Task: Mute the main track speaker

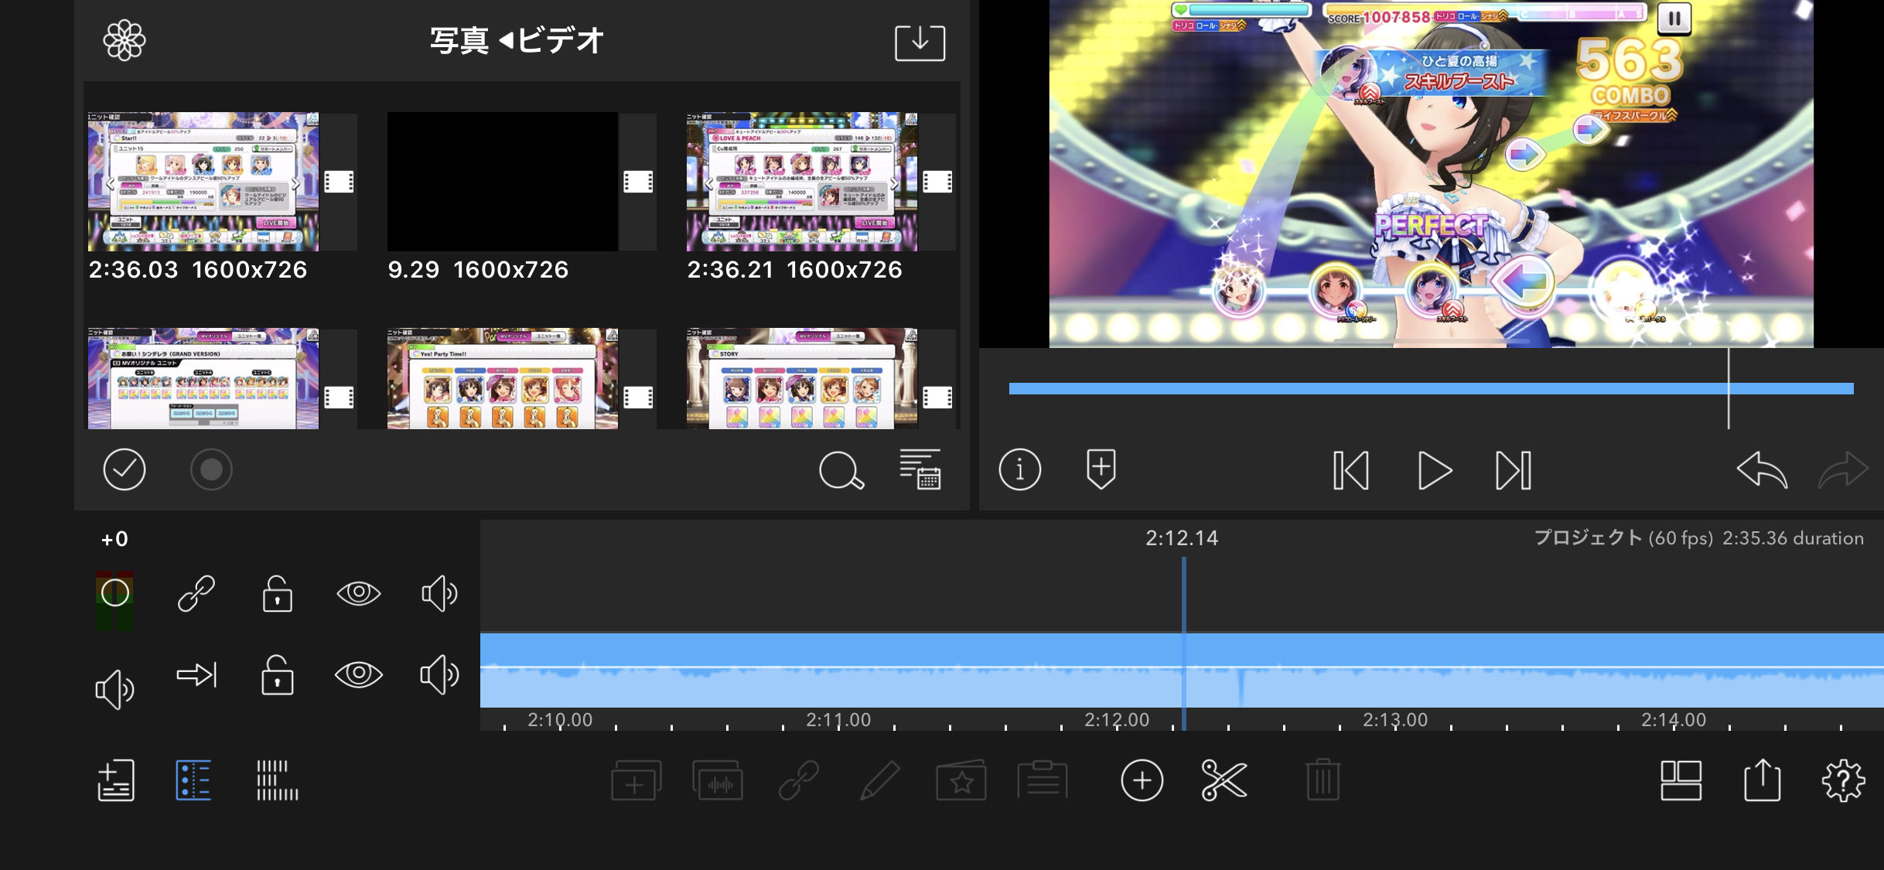Action: click(x=439, y=674)
